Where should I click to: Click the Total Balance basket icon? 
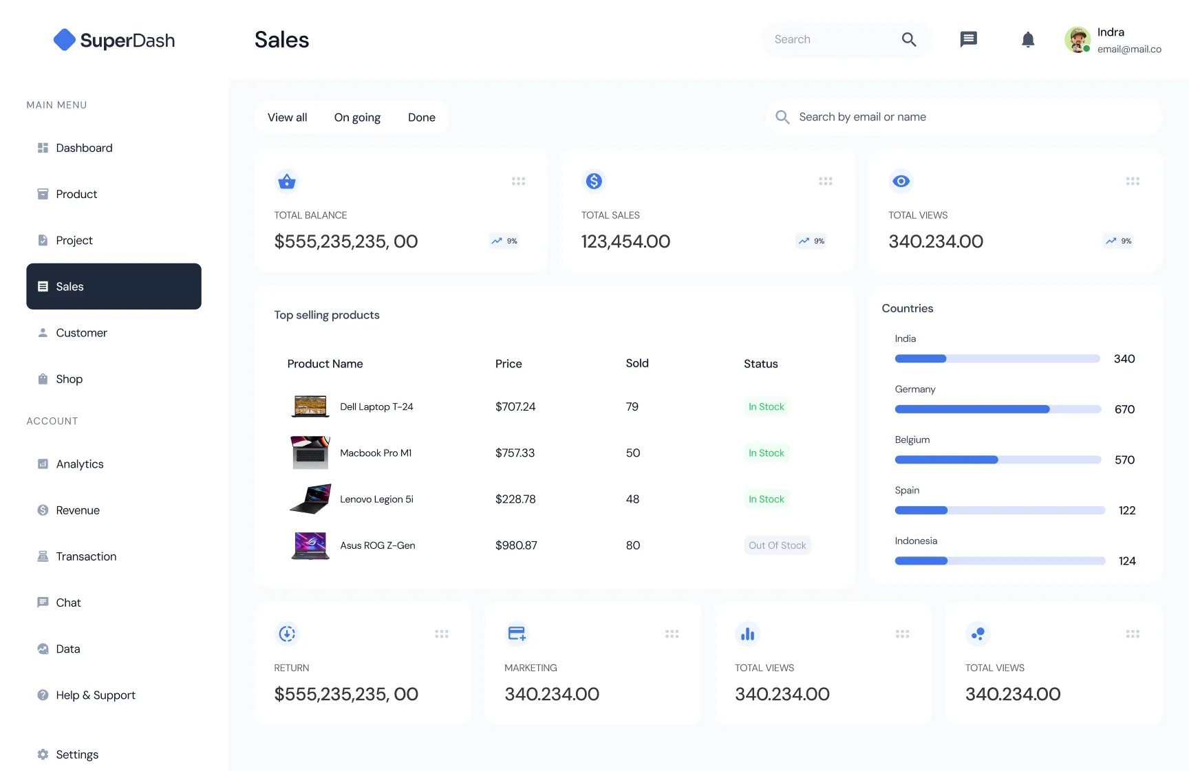pos(287,182)
